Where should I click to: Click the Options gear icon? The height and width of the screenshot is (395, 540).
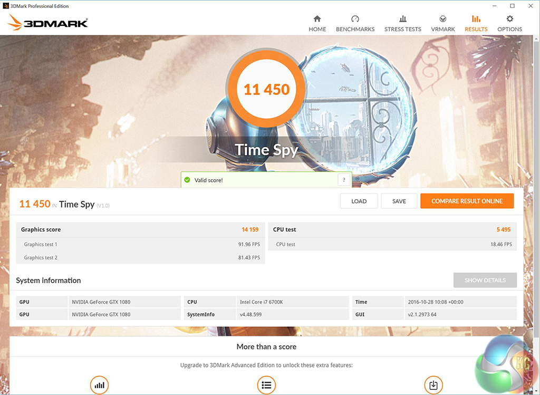[x=510, y=18]
